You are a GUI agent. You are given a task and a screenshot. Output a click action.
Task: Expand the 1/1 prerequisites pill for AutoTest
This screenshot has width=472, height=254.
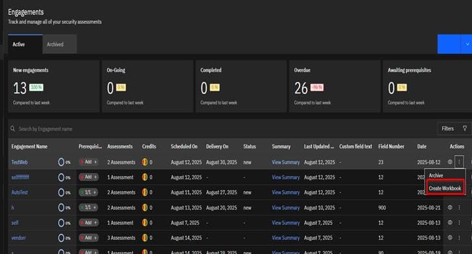(x=88, y=192)
